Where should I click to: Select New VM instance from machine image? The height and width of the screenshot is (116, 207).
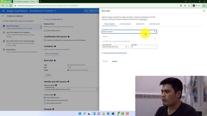[21, 43]
